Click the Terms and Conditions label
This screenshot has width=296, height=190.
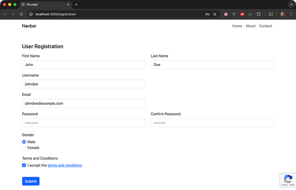(40, 158)
